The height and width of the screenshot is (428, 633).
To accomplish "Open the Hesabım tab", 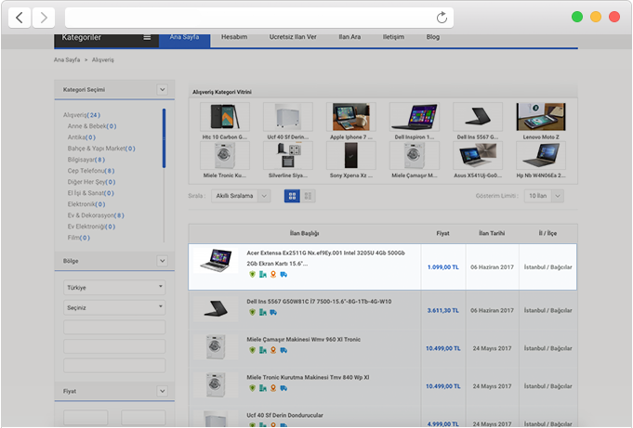I will pos(234,37).
